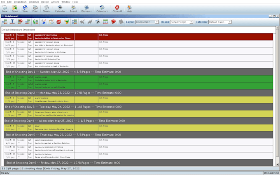The height and width of the screenshot is (175, 280).
Task: Select AUDITION BUILDING strip
Action: (x=138, y=142)
